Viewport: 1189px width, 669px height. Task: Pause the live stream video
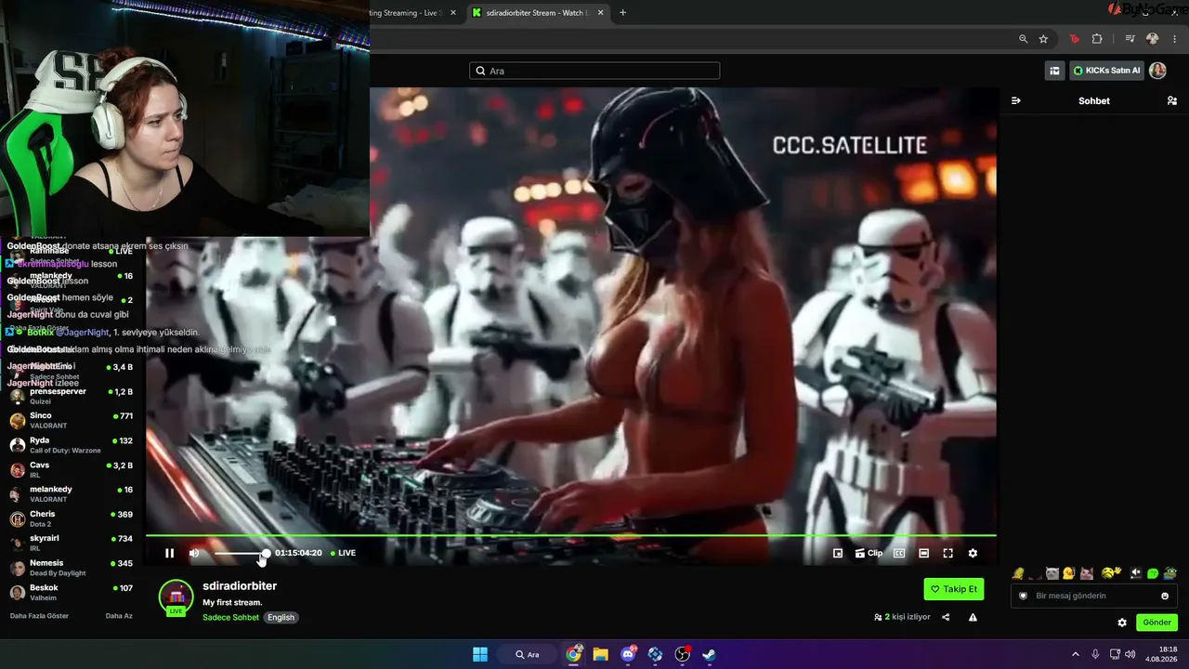(169, 553)
